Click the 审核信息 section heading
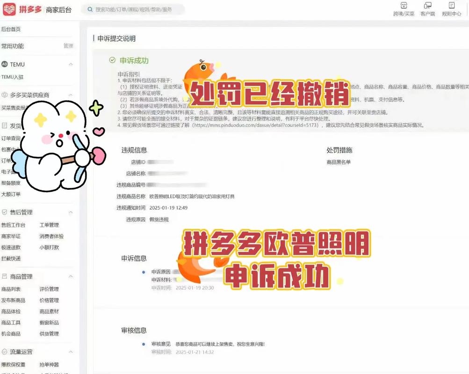The height and width of the screenshot is (374, 469). click(x=134, y=331)
